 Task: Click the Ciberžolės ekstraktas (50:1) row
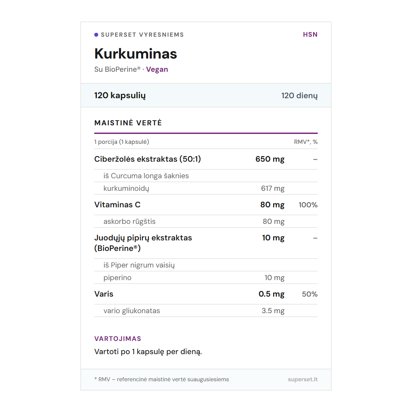coord(147,159)
